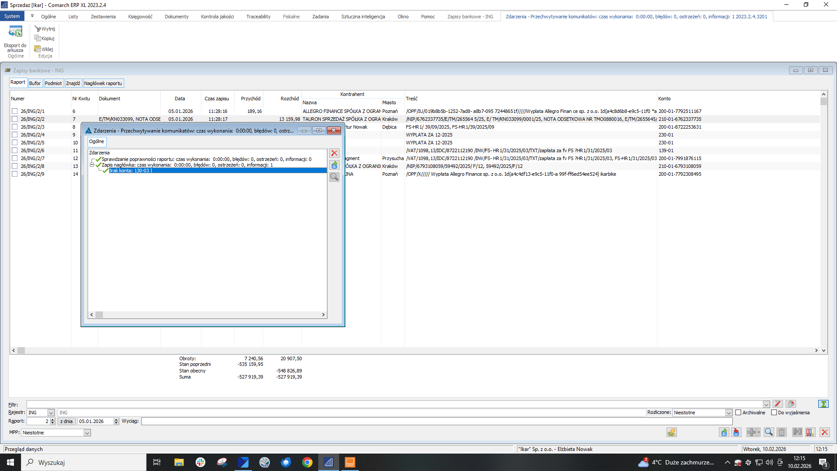Expand the MPP Nieistotne dropdown
The image size is (837, 471).
pos(87,433)
